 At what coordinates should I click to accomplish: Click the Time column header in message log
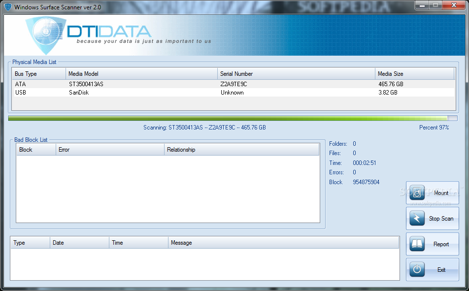[138, 243]
